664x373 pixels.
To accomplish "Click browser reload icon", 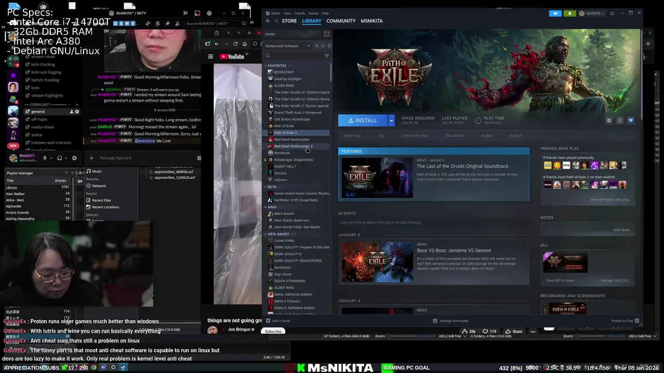I will tap(236, 44).
